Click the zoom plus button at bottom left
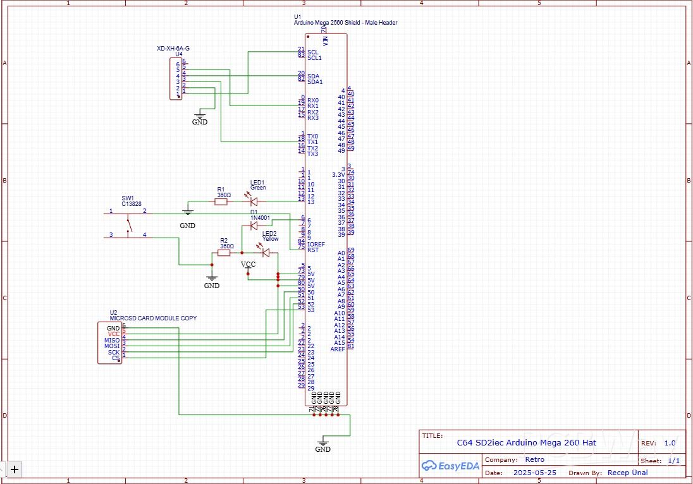693x484 pixels. (14, 469)
